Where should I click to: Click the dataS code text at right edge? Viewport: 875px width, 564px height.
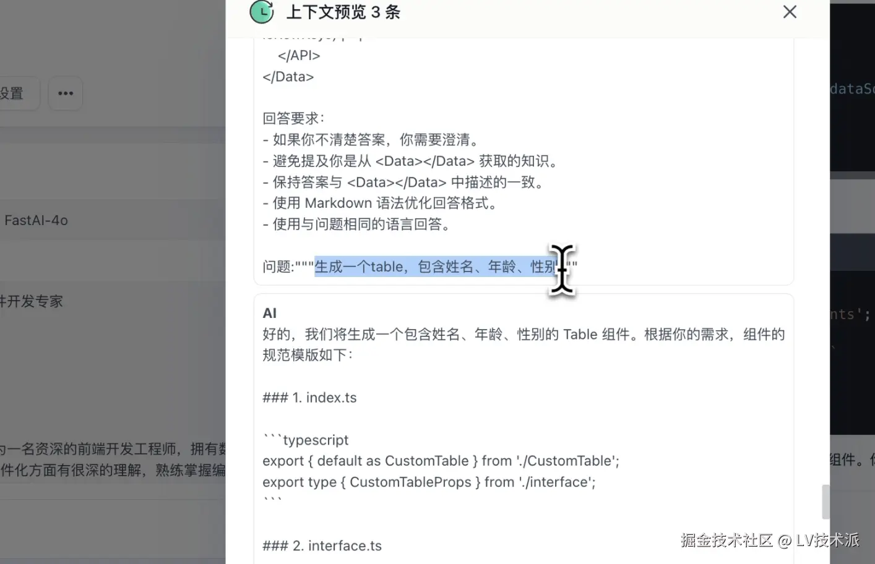click(852, 88)
